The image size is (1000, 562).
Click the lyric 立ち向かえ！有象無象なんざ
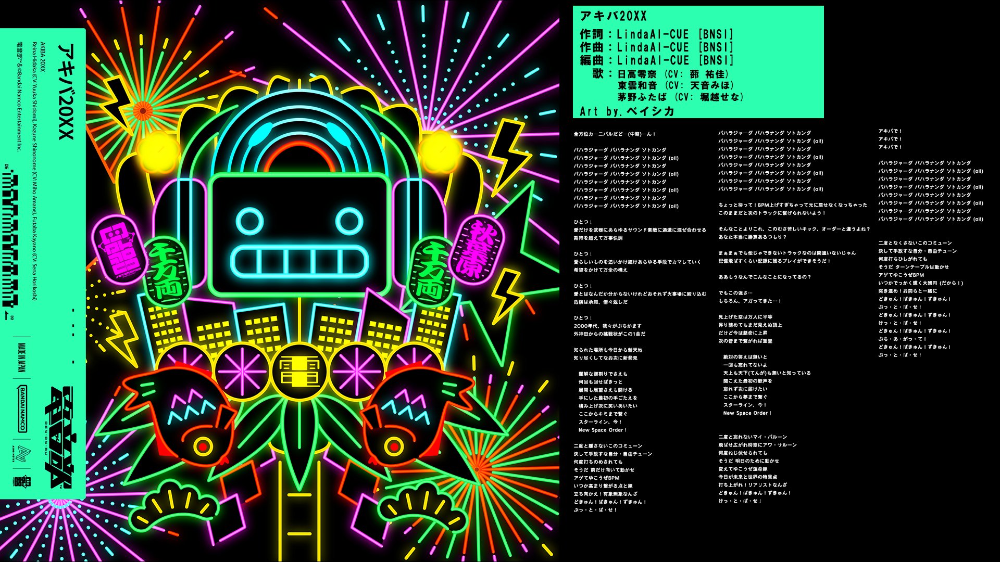(605, 494)
